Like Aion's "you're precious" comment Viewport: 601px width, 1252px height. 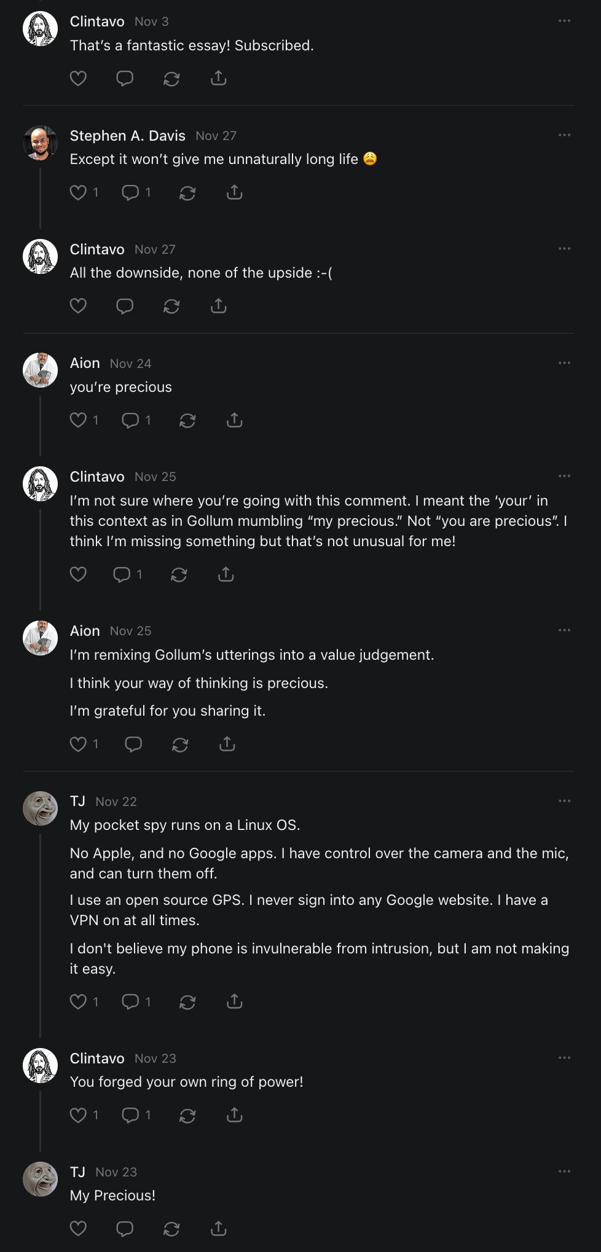pyautogui.click(x=78, y=420)
